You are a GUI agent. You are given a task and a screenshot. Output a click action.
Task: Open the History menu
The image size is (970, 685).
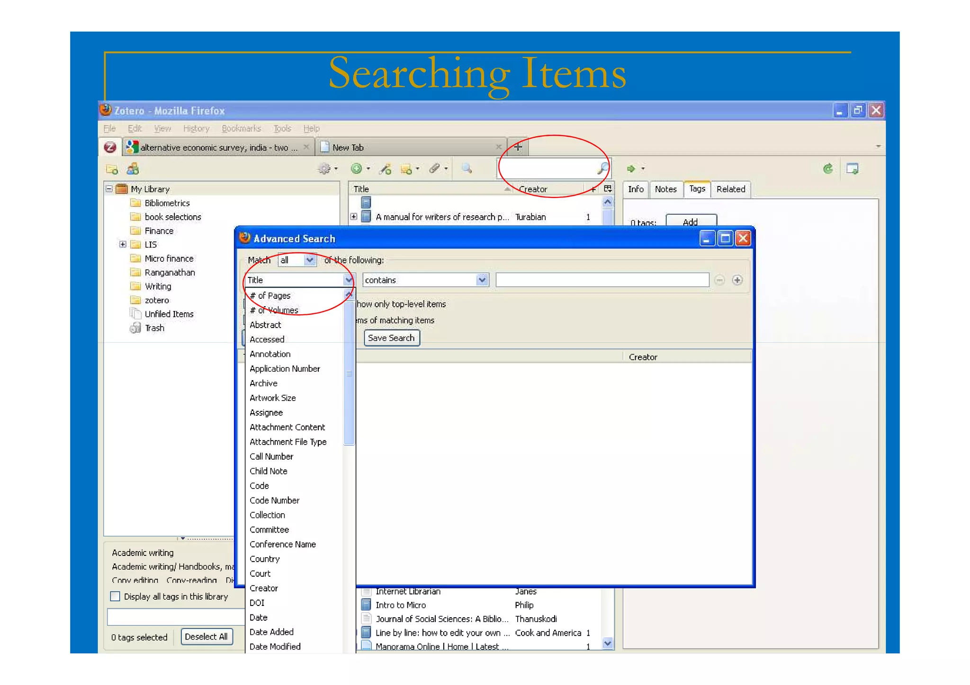[x=196, y=128]
